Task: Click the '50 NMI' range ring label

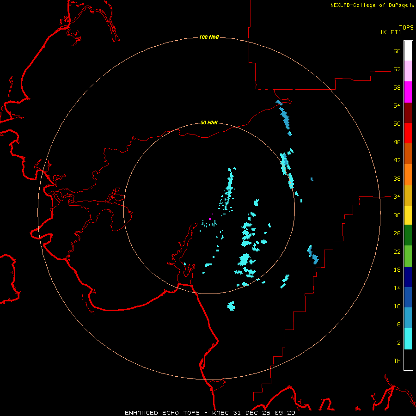Action: pyautogui.click(x=209, y=122)
